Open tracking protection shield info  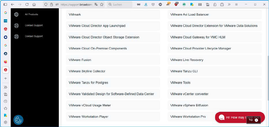coord(46,5)
